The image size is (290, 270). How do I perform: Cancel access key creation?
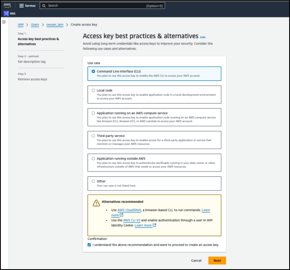pos(196,261)
